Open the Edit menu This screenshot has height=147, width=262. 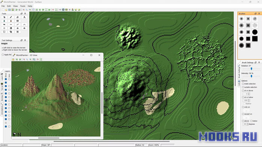9,6
